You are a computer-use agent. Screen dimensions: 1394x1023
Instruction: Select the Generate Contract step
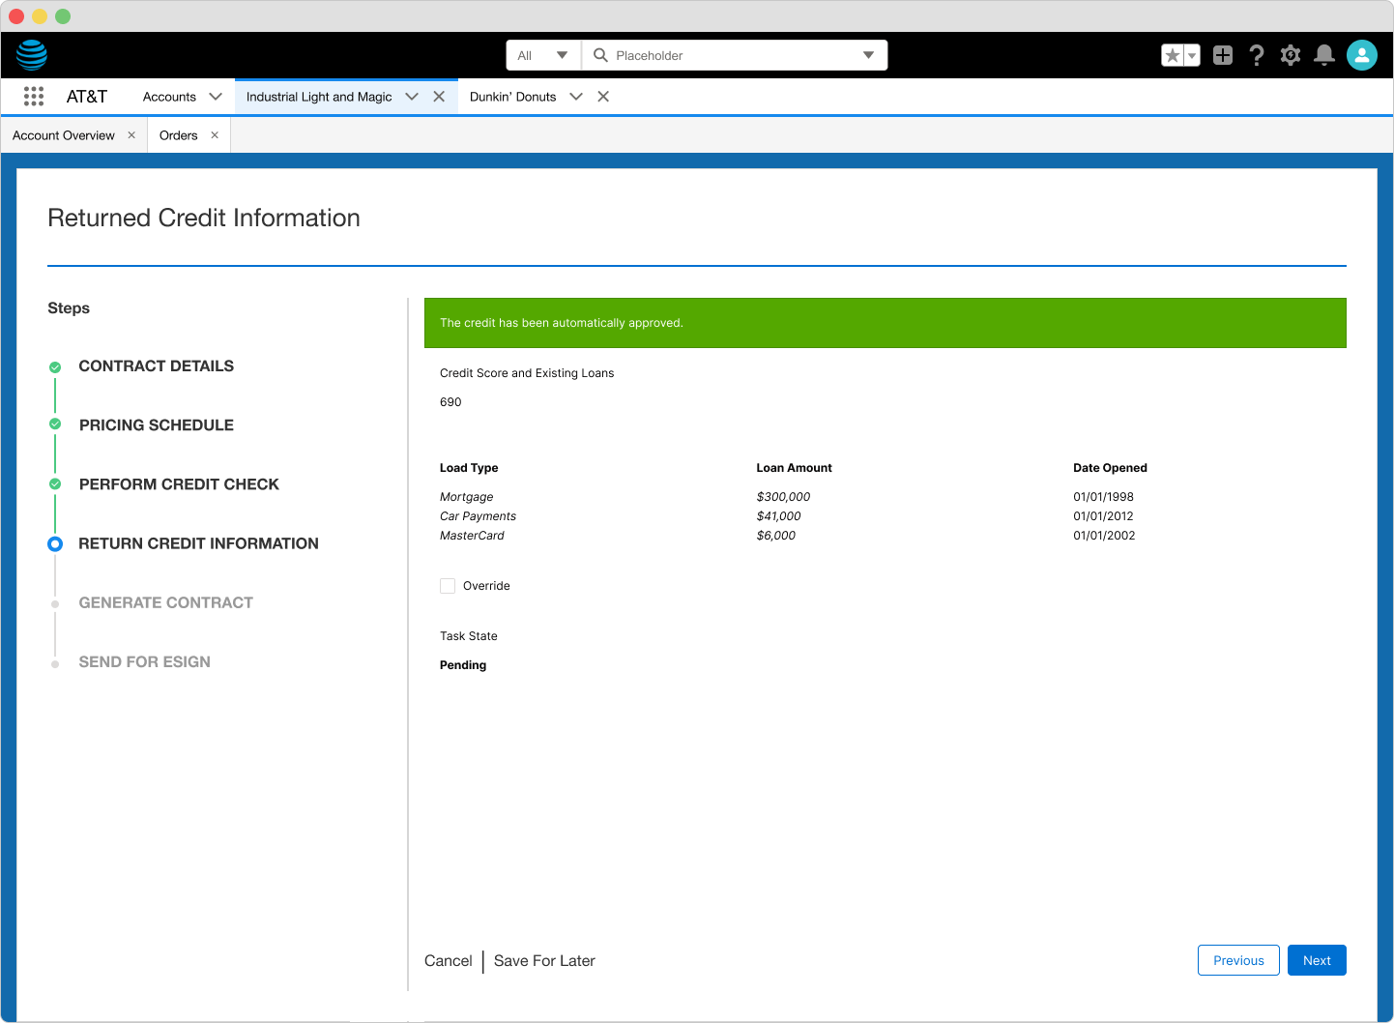(166, 602)
